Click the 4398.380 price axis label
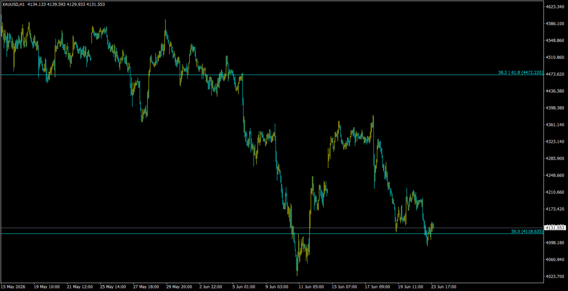This screenshot has width=568, height=291. click(x=555, y=108)
